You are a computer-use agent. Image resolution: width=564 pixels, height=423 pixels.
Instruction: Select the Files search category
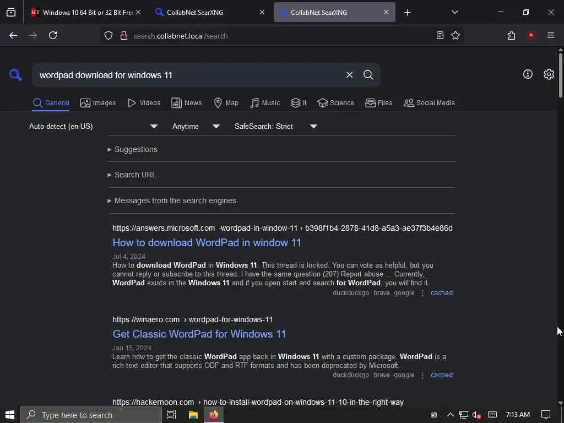coord(378,103)
